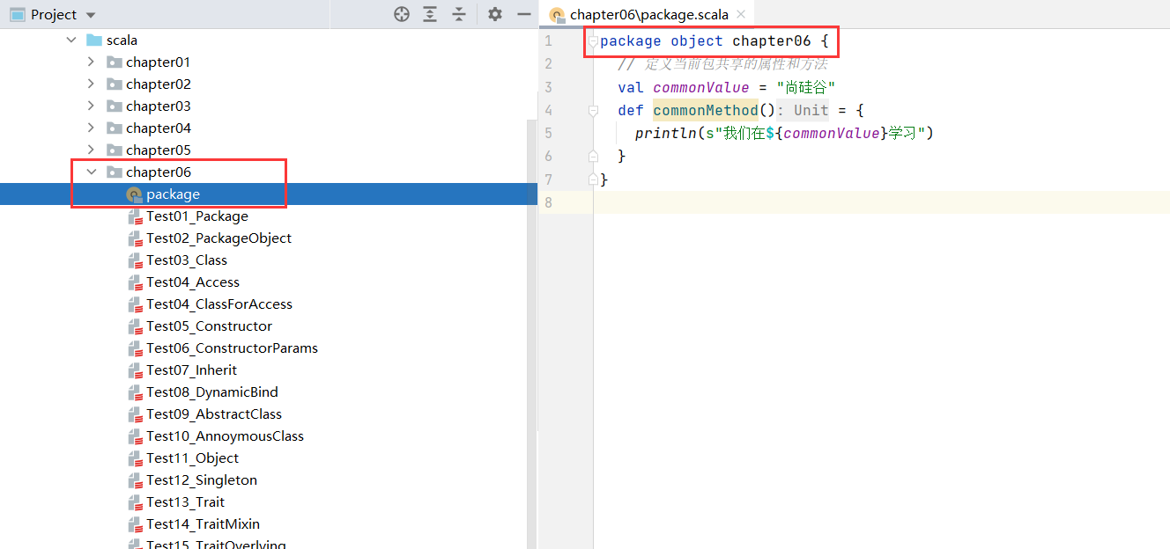
Task: Fold the commonMethod definition at line 4
Action: click(593, 110)
